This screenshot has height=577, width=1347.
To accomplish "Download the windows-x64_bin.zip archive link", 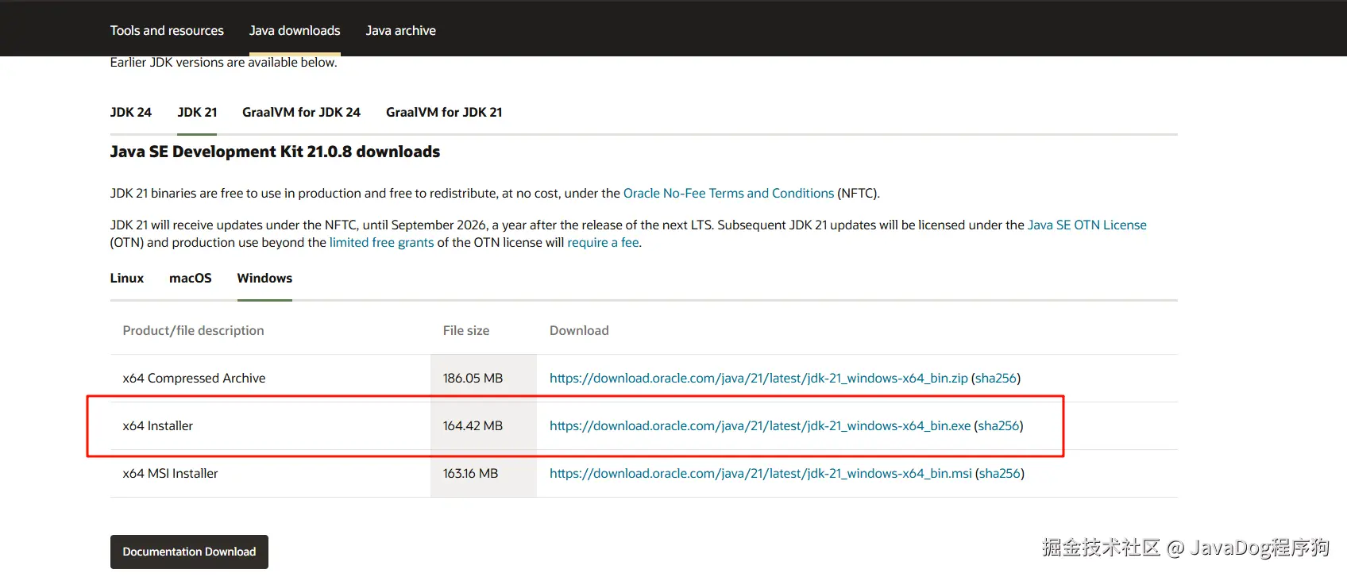I will (x=758, y=378).
